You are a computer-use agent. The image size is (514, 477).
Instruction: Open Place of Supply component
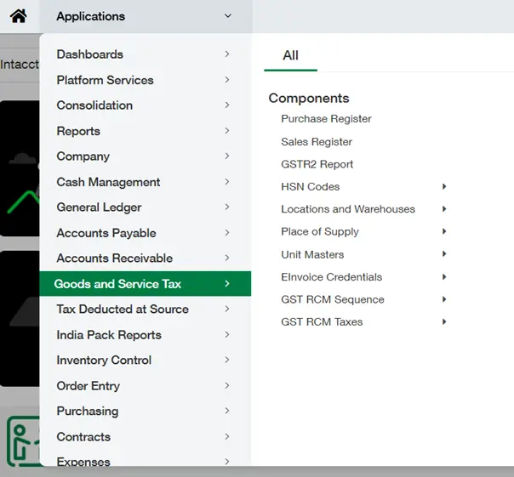tap(320, 231)
